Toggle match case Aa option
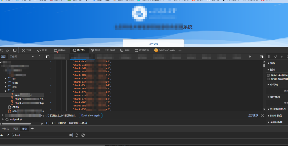Viewport: 288px width, 146px height. [x=2, y=135]
